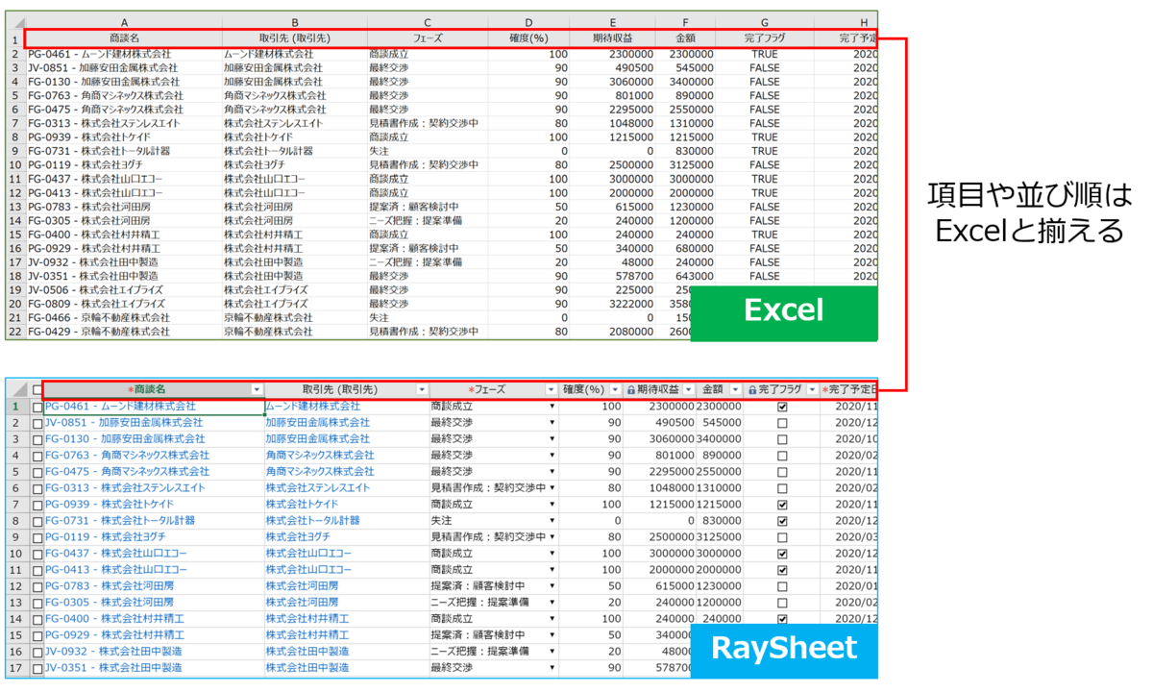Uncheck 完了フラグ for PG-0461 row
Screen dimensions: 1153x693
[782, 408]
